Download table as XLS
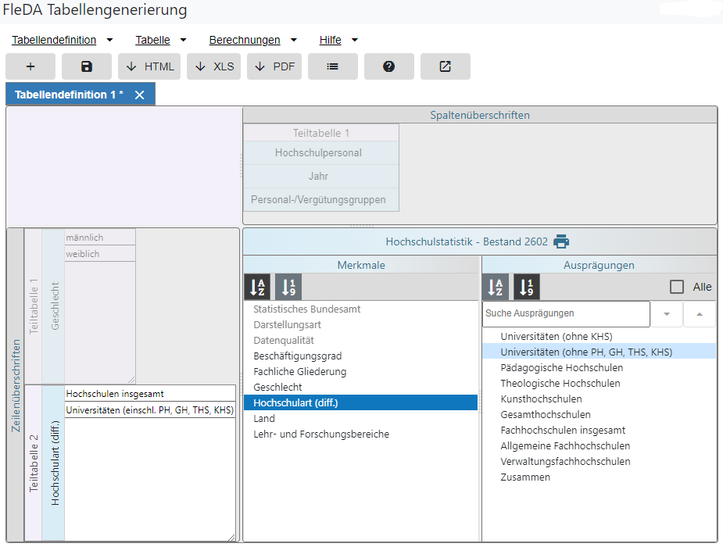The width and height of the screenshot is (723, 547). pos(214,66)
